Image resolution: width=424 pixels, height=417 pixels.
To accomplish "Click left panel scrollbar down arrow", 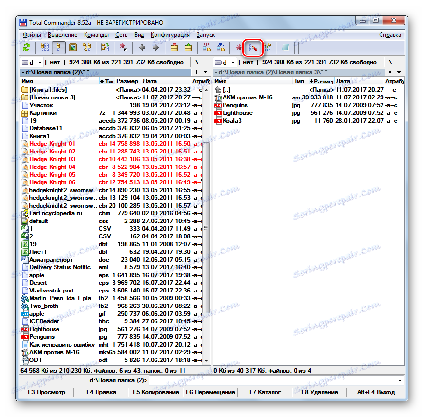I will click(206, 361).
